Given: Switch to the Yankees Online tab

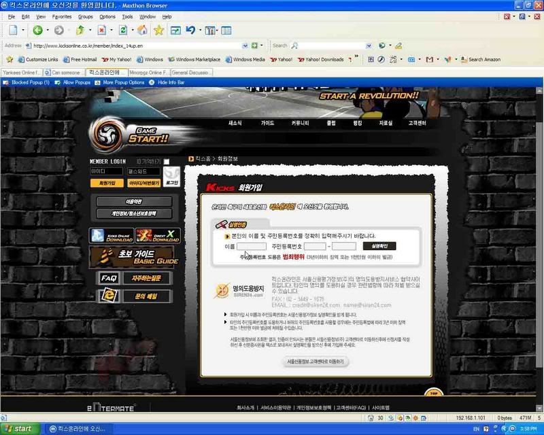Looking at the screenshot, I should tap(25, 71).
